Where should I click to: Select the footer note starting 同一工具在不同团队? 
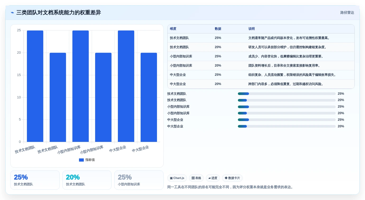230,187
